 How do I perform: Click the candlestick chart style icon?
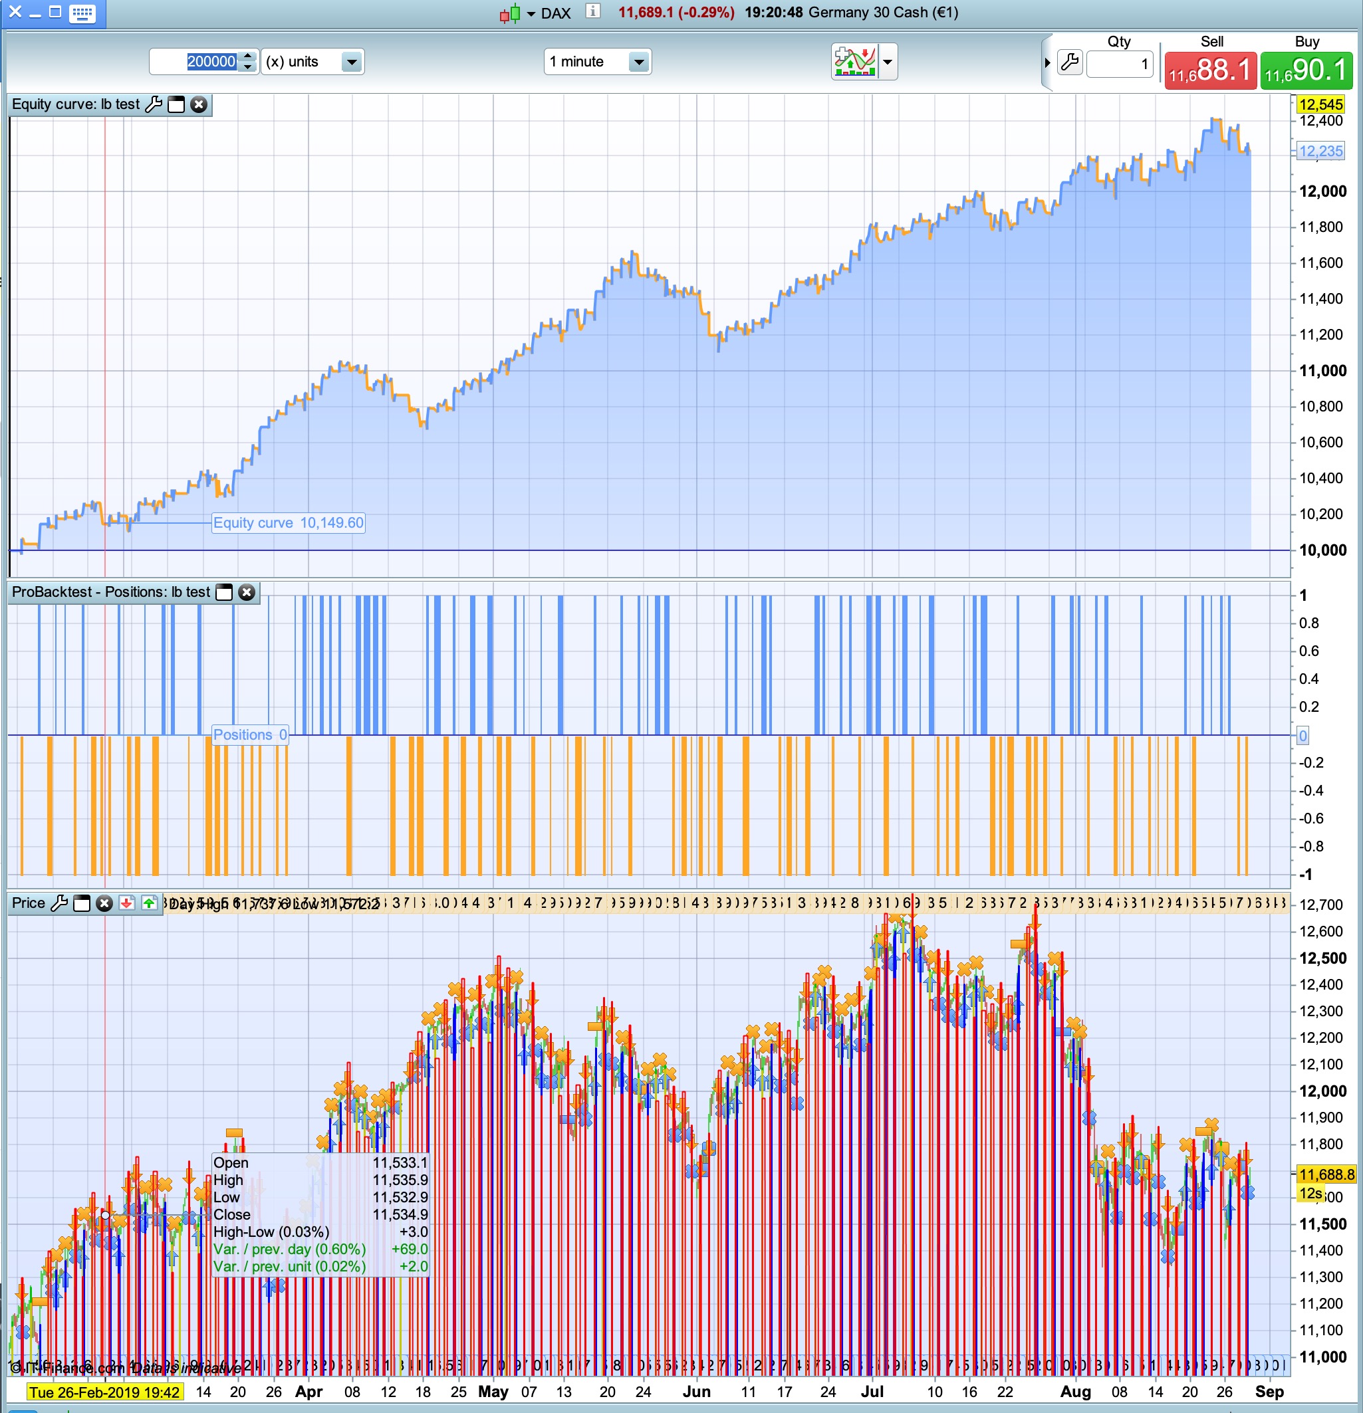click(510, 14)
